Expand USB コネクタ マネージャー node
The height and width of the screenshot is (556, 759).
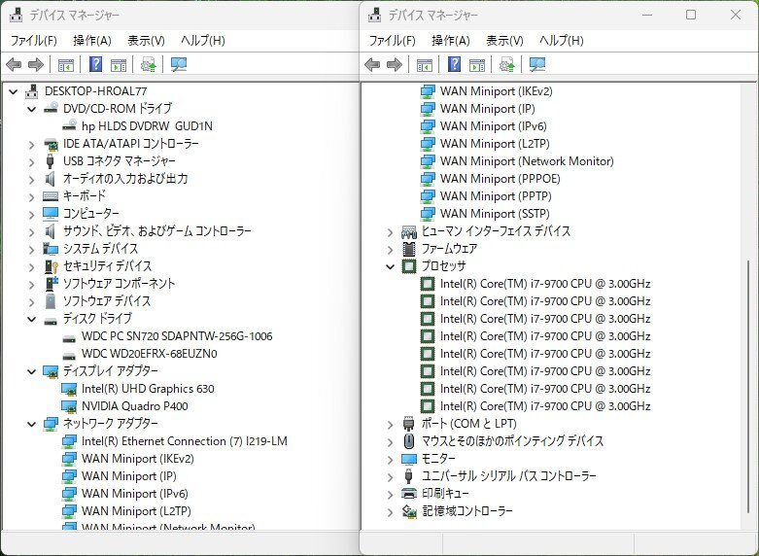(32, 161)
